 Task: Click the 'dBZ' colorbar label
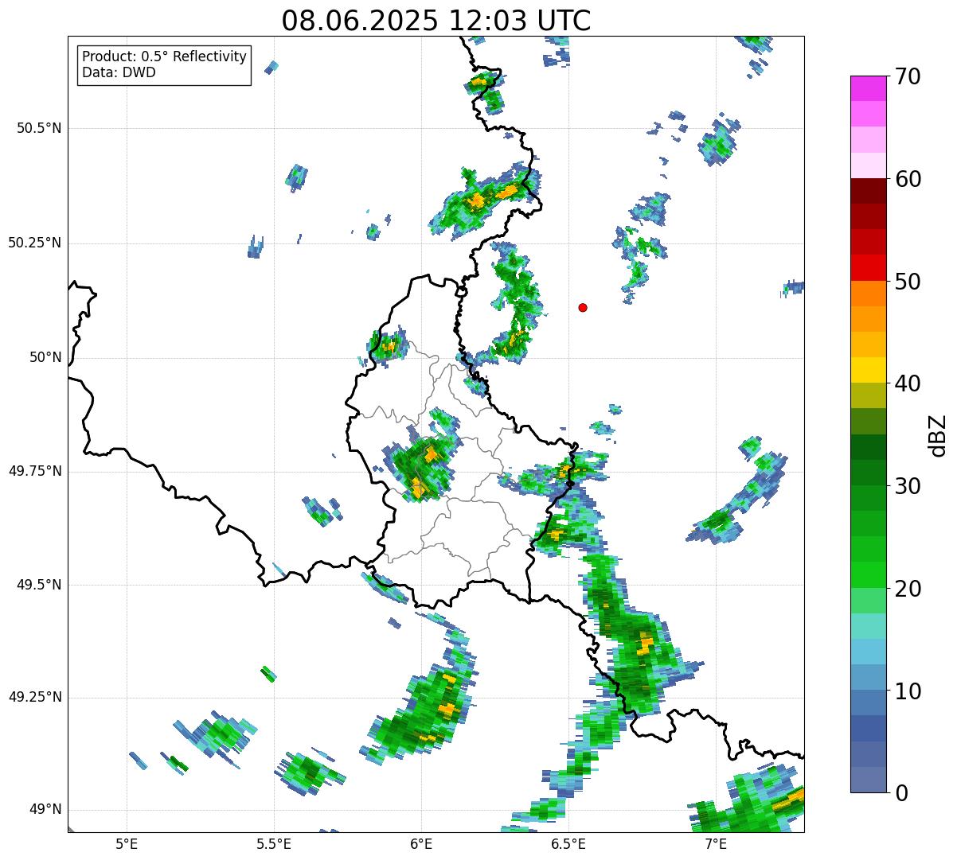939,435
